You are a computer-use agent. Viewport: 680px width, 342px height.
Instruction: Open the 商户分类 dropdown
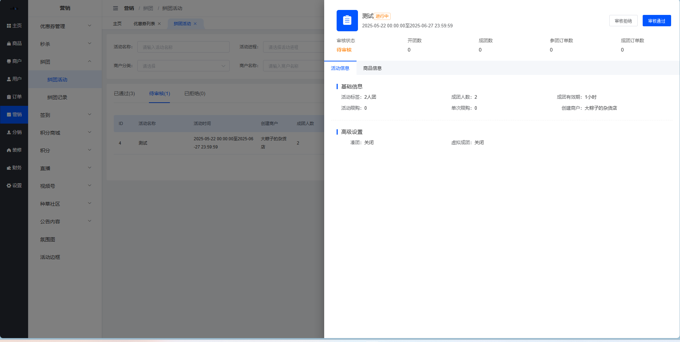tap(183, 66)
